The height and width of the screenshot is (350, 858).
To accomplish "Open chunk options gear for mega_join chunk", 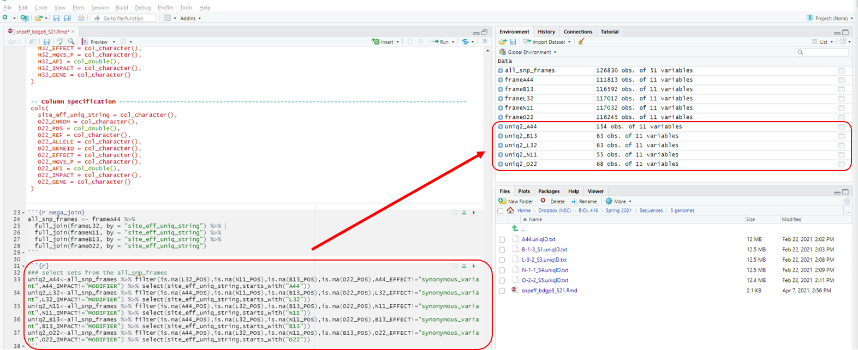I will 455,213.
